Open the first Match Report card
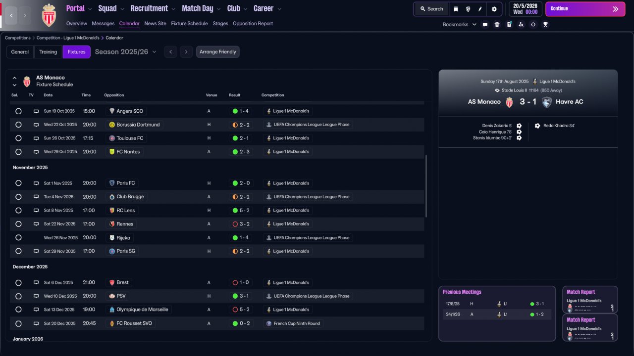This screenshot has height=356, width=634. [x=590, y=299]
